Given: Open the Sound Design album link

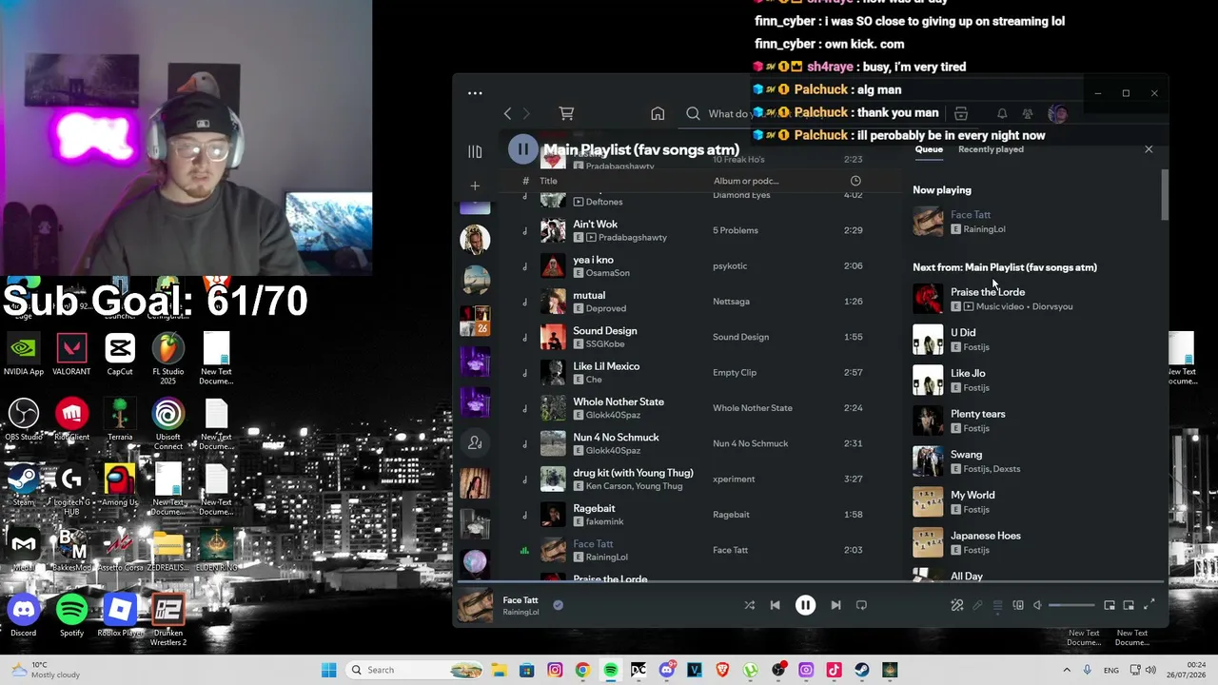Looking at the screenshot, I should coord(740,337).
